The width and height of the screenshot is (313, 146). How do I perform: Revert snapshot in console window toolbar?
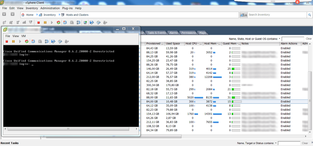coord(40,41)
